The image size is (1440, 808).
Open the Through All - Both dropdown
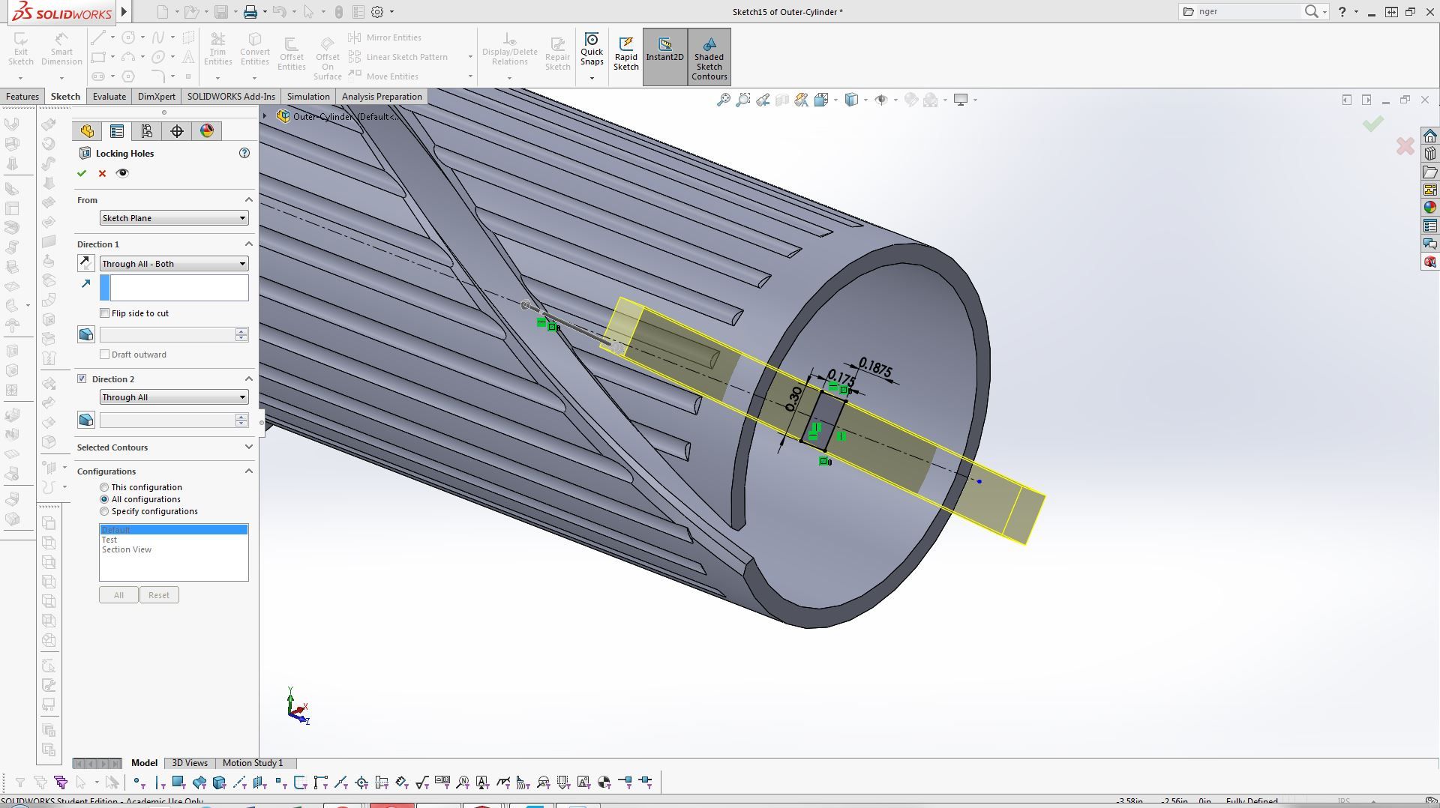[x=174, y=264]
